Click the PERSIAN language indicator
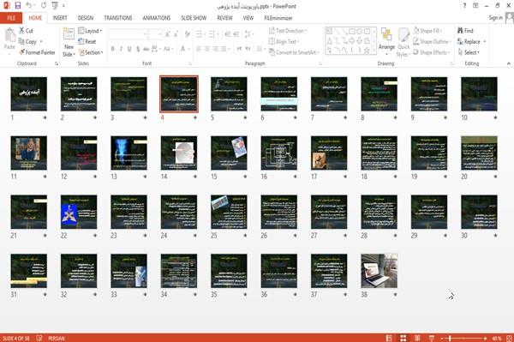 57,338
